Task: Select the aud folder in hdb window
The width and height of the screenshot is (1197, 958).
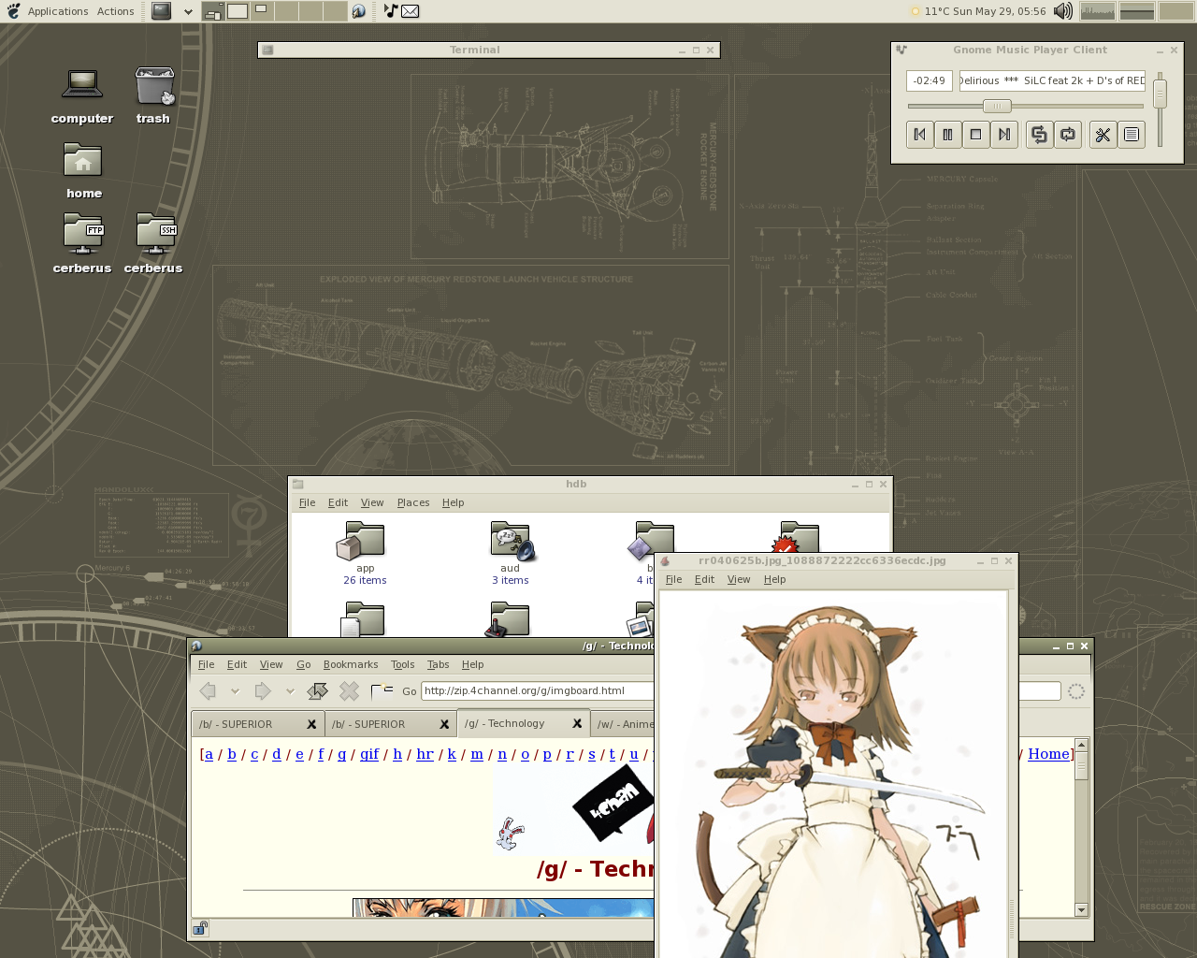Action: (x=511, y=554)
